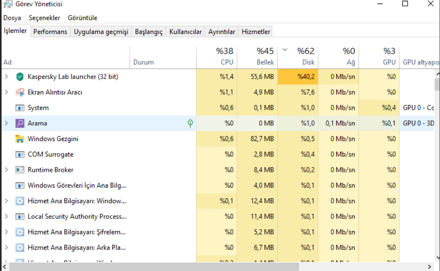Click the COM Surrogate process icon
Viewport: 440px width, 271px height.
[x=20, y=154]
